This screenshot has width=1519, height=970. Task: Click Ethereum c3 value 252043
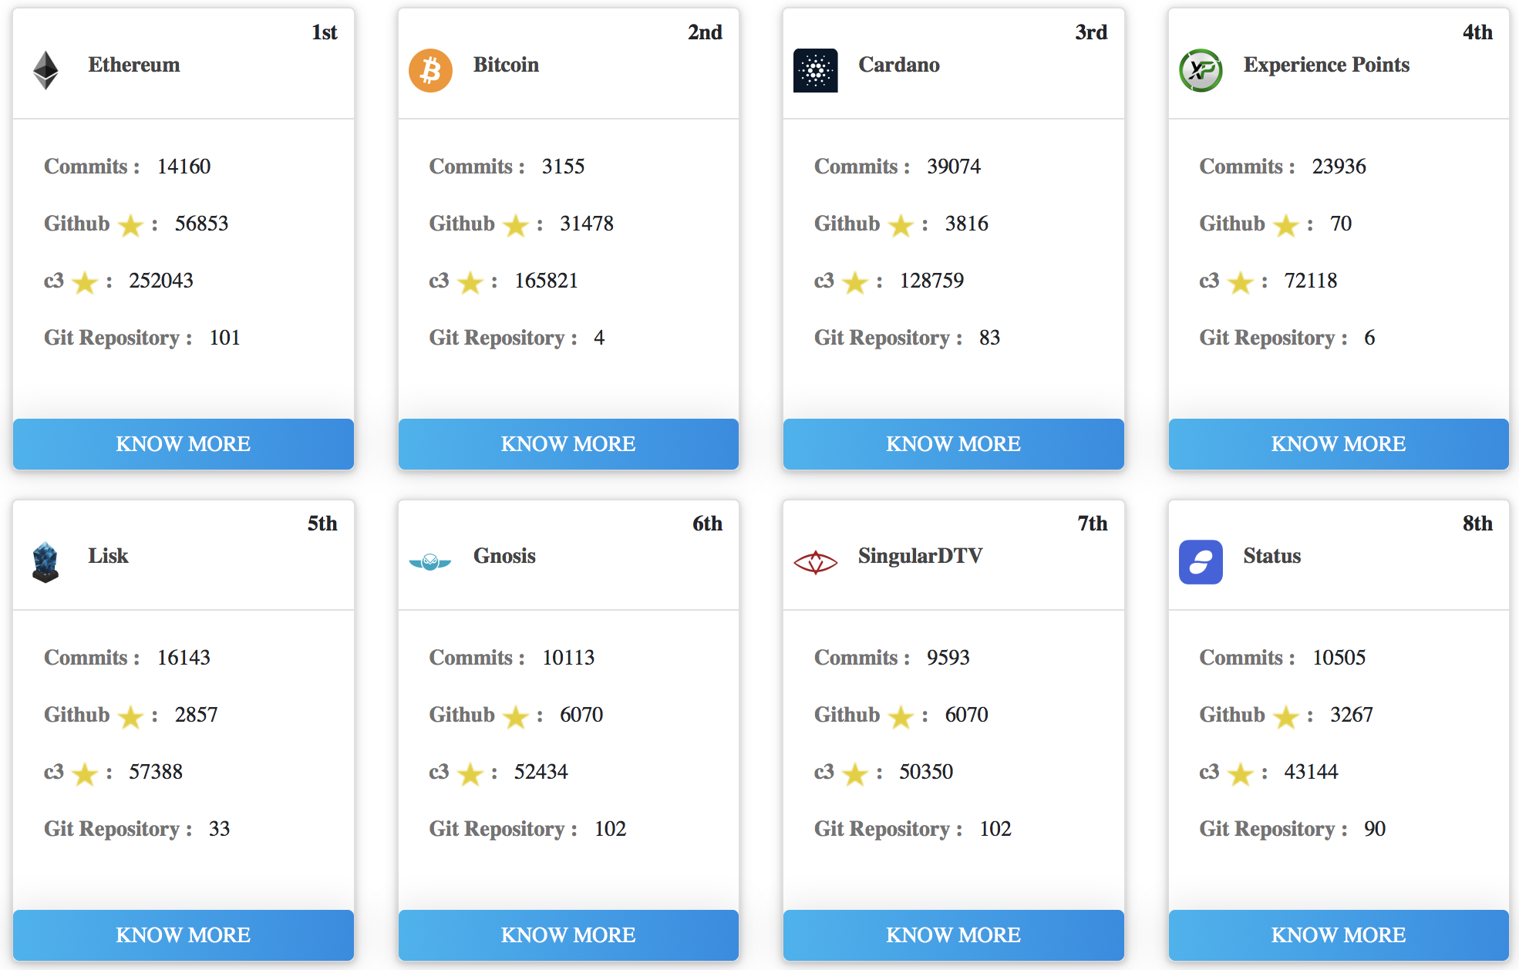[x=161, y=281]
